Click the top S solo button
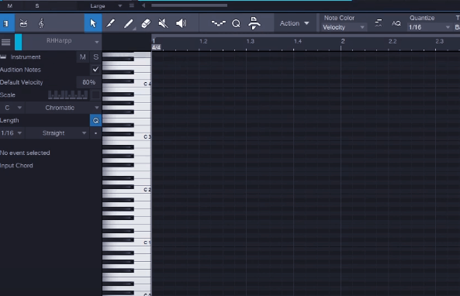 pos(37,5)
